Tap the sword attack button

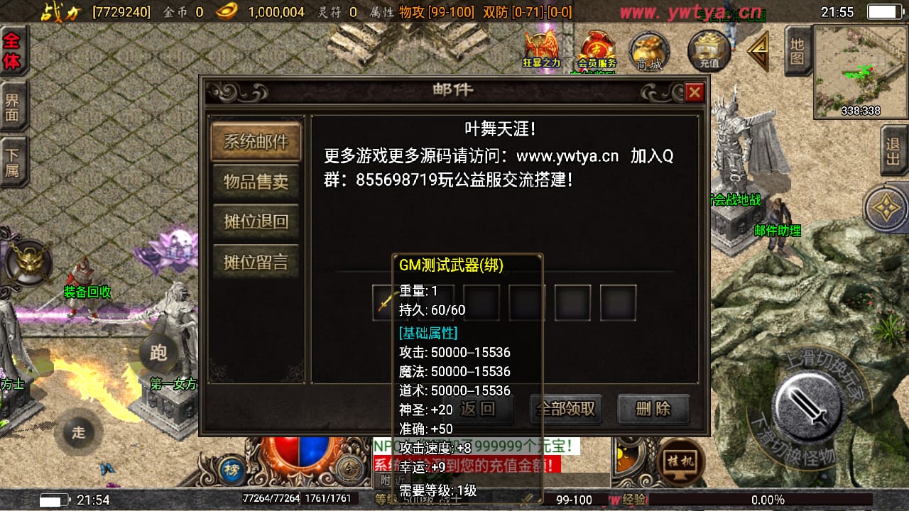[807, 407]
